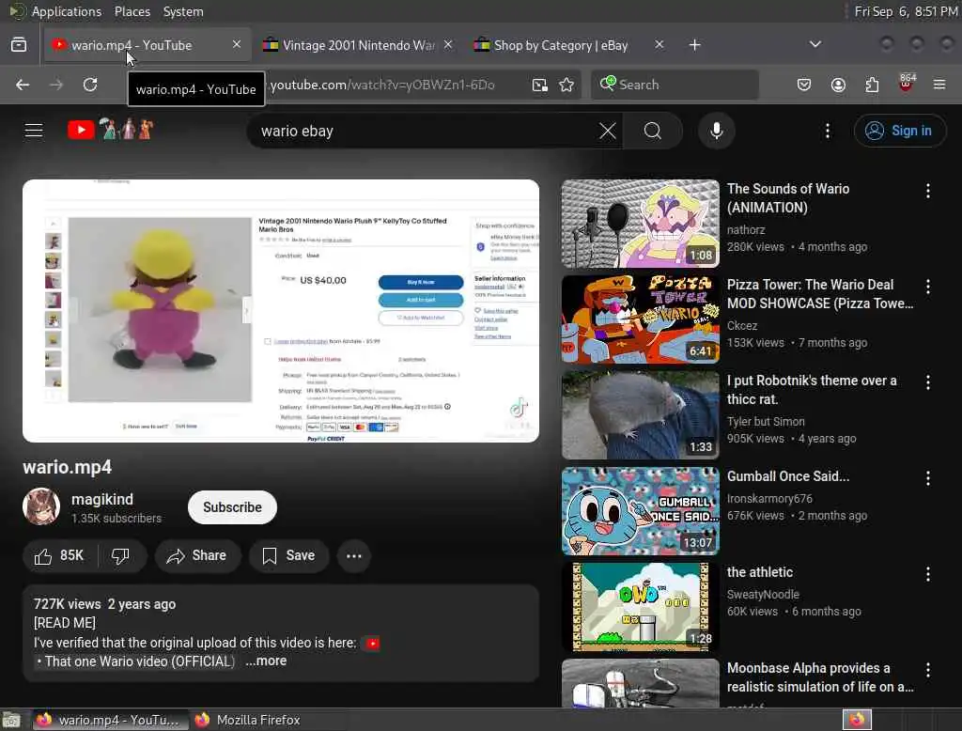Open Firefox View icon left of tabs
The image size is (962, 731).
click(19, 45)
